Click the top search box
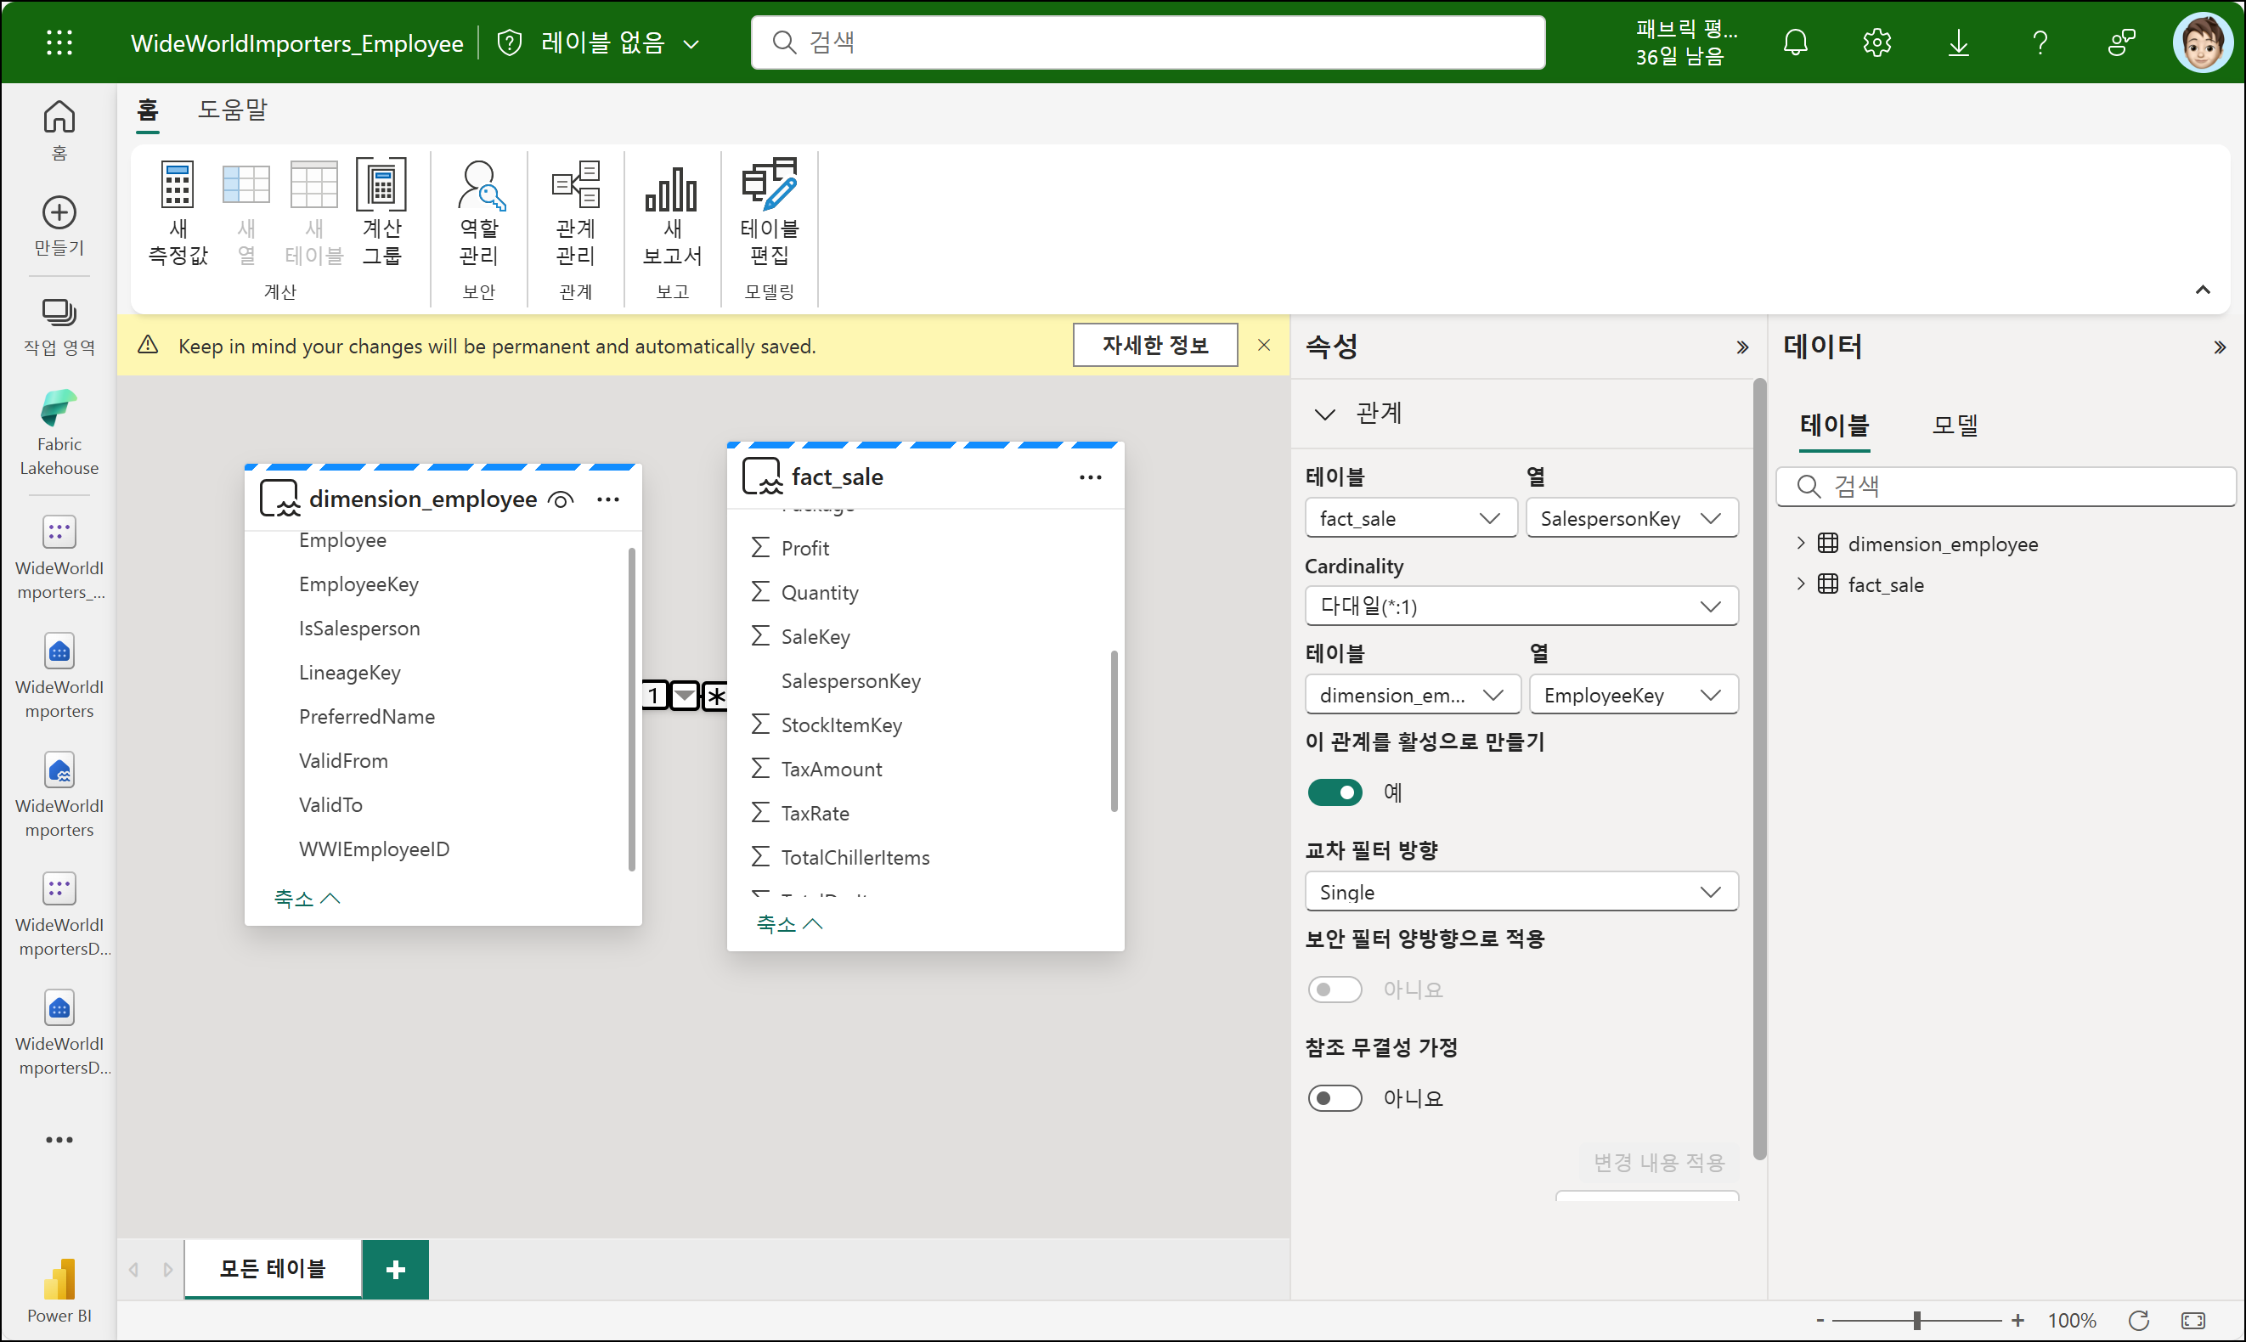 coord(1148,42)
